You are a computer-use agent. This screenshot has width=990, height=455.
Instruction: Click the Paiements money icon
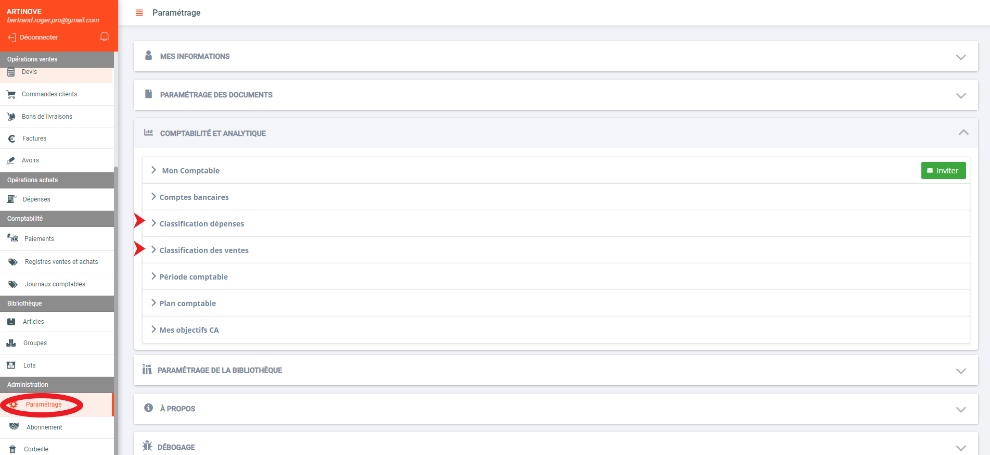click(x=13, y=238)
